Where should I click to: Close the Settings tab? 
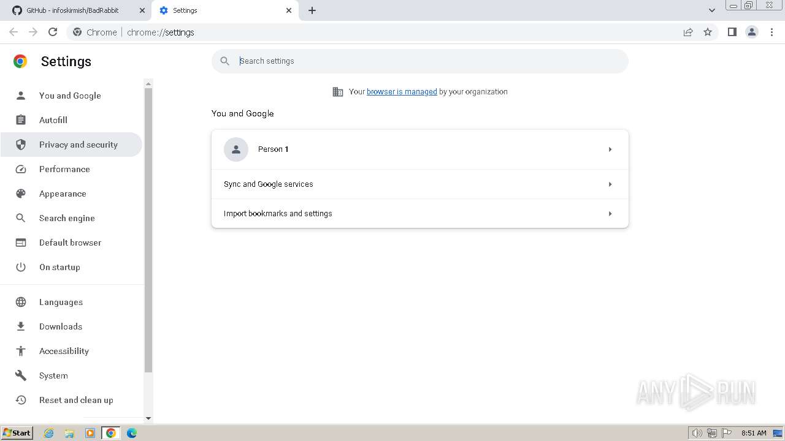point(289,10)
